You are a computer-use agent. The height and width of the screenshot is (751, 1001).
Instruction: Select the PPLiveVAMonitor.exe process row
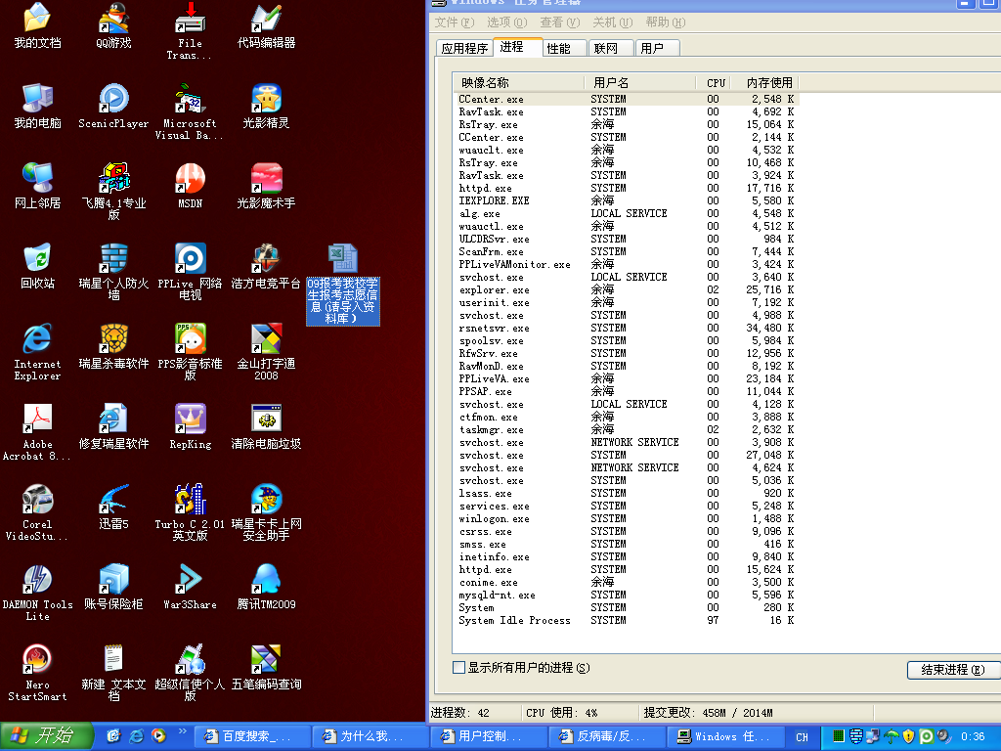pos(627,264)
